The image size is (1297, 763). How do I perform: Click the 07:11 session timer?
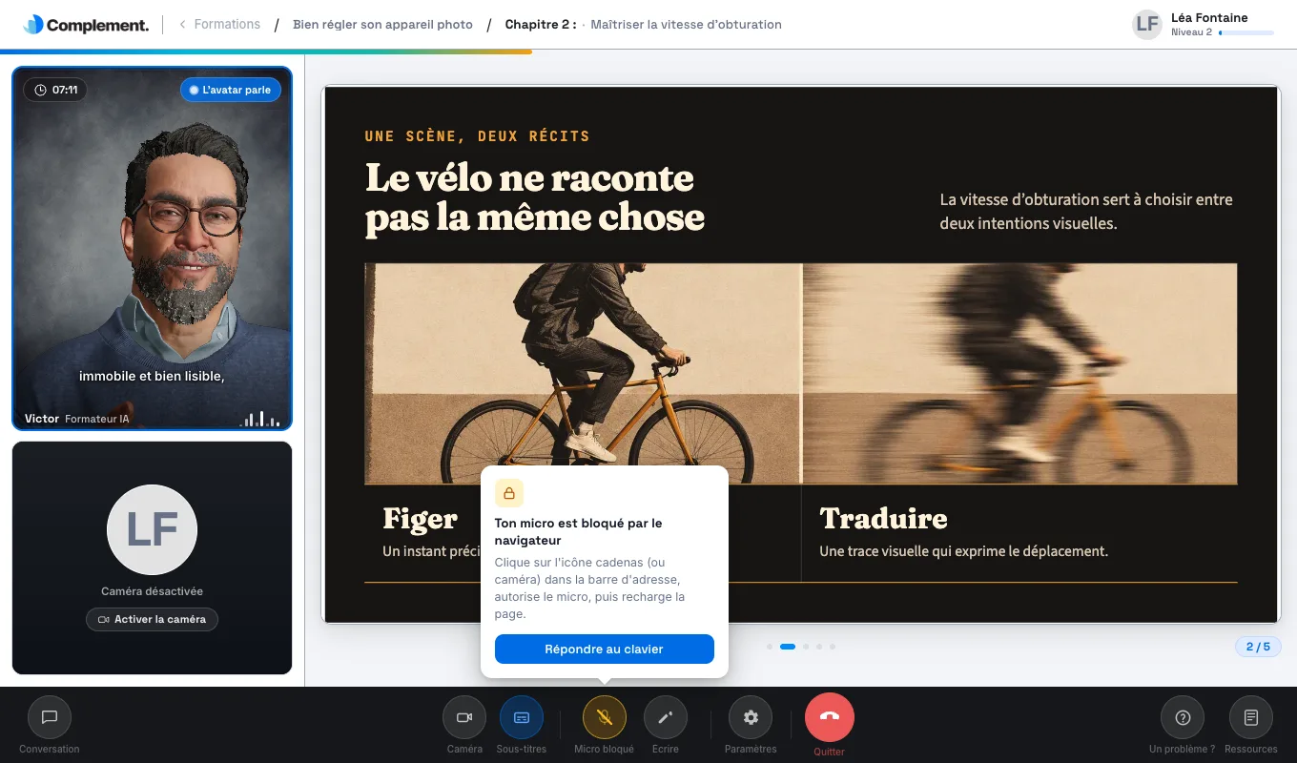coord(55,90)
